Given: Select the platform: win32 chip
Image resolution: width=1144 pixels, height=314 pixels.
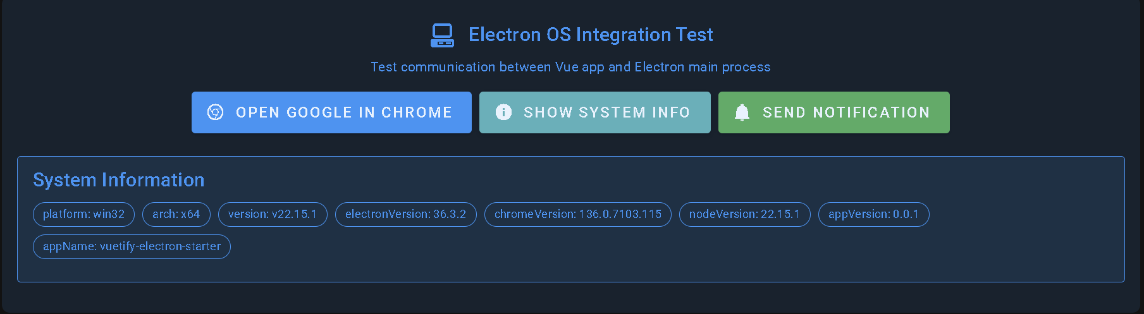Looking at the screenshot, I should click(83, 214).
